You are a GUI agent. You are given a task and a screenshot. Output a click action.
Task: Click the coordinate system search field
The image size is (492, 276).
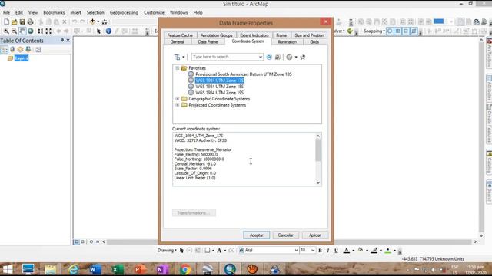224,57
